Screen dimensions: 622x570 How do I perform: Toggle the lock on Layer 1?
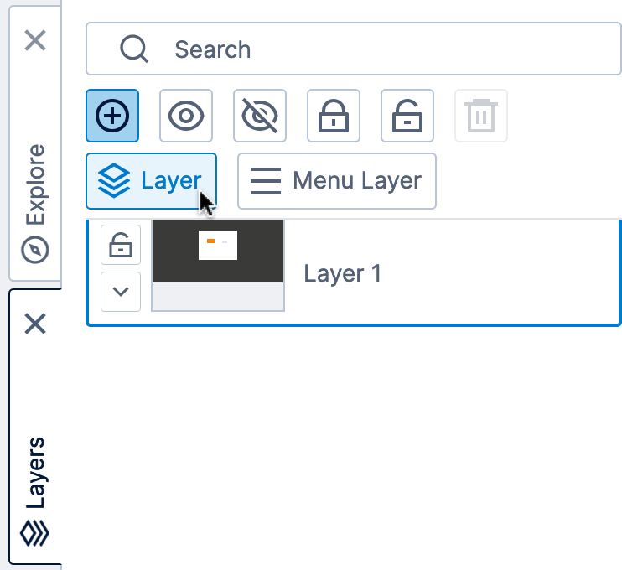point(121,245)
